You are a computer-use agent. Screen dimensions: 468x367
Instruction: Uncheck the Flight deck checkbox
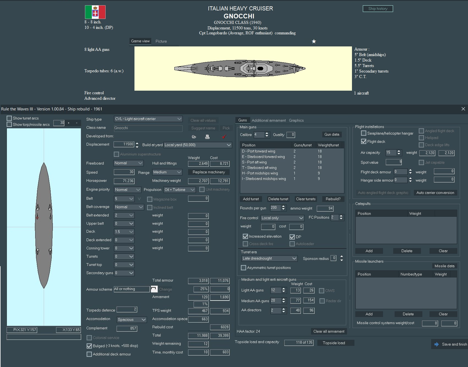364,141
